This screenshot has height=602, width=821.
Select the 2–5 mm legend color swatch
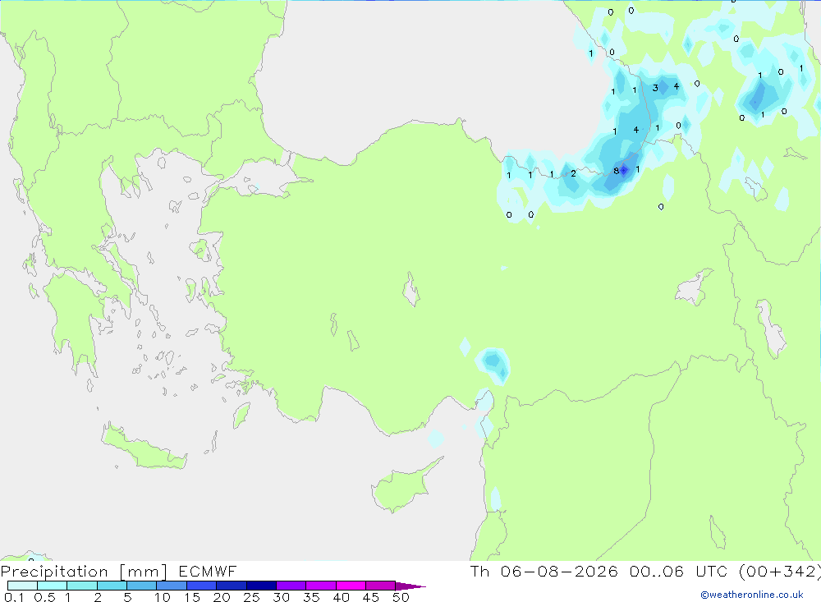coord(112,586)
